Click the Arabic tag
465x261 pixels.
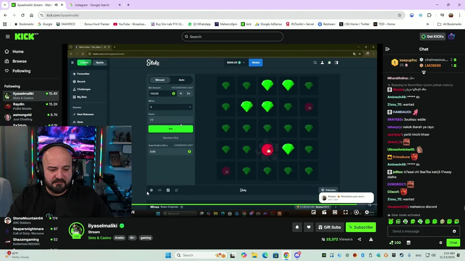click(x=120, y=238)
